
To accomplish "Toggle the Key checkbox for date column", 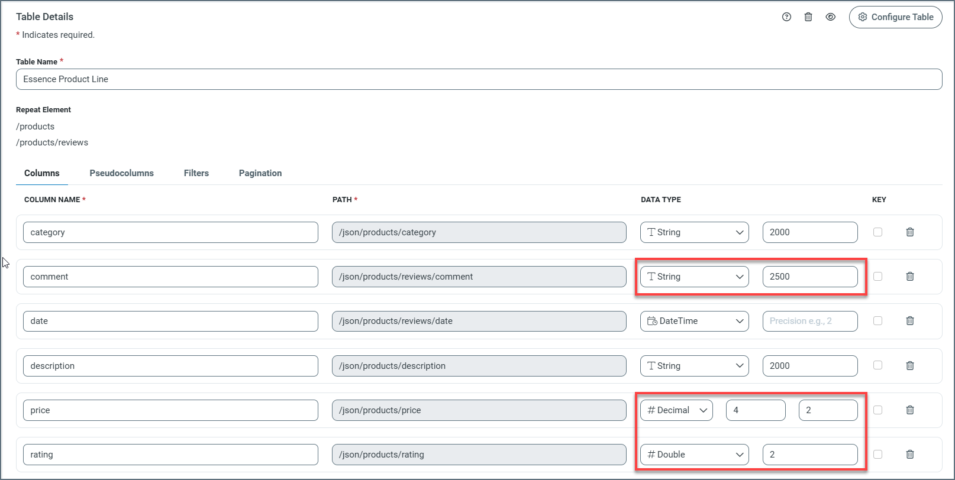I will tap(877, 321).
